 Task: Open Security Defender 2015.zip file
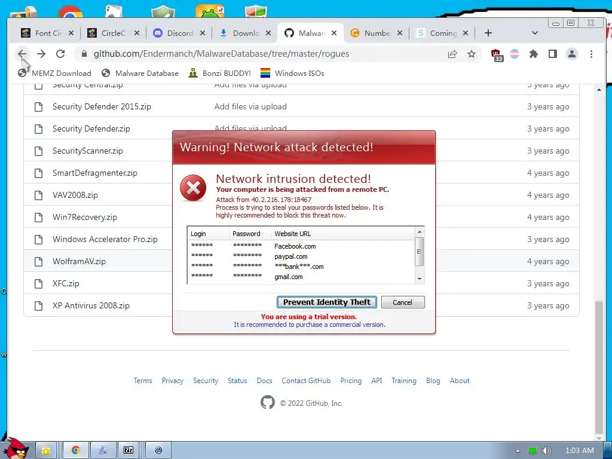[102, 106]
